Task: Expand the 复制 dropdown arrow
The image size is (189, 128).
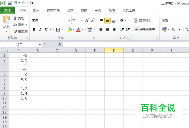Action: [x=26, y=25]
